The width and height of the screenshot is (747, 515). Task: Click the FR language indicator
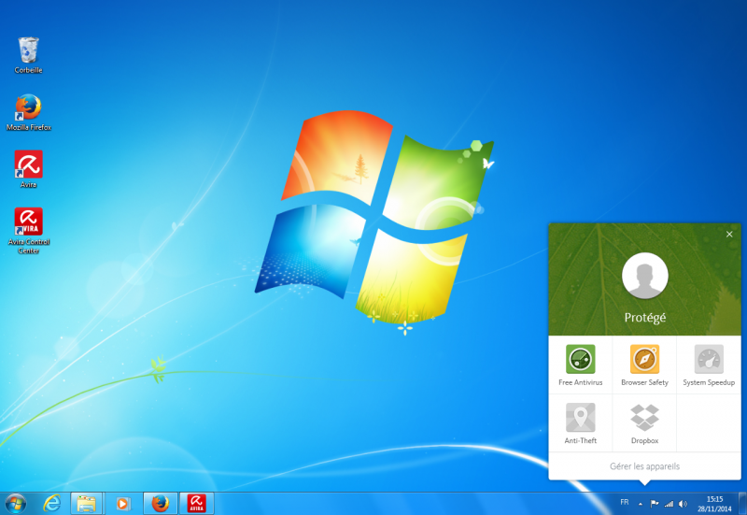tap(624, 502)
